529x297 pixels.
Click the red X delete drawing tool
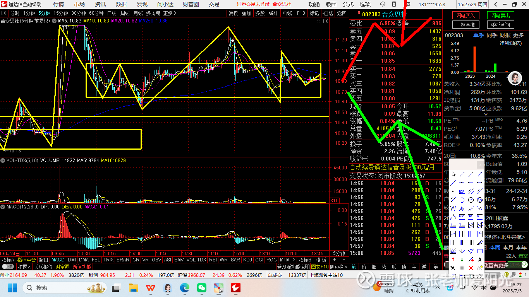471,268
